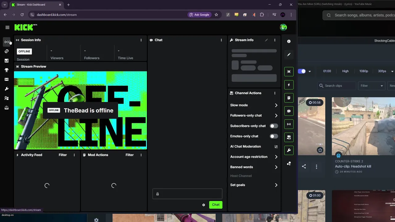Toggle the Stream Preview widget icon in right rail
This screenshot has width=395, height=222.
click(x=289, y=72)
